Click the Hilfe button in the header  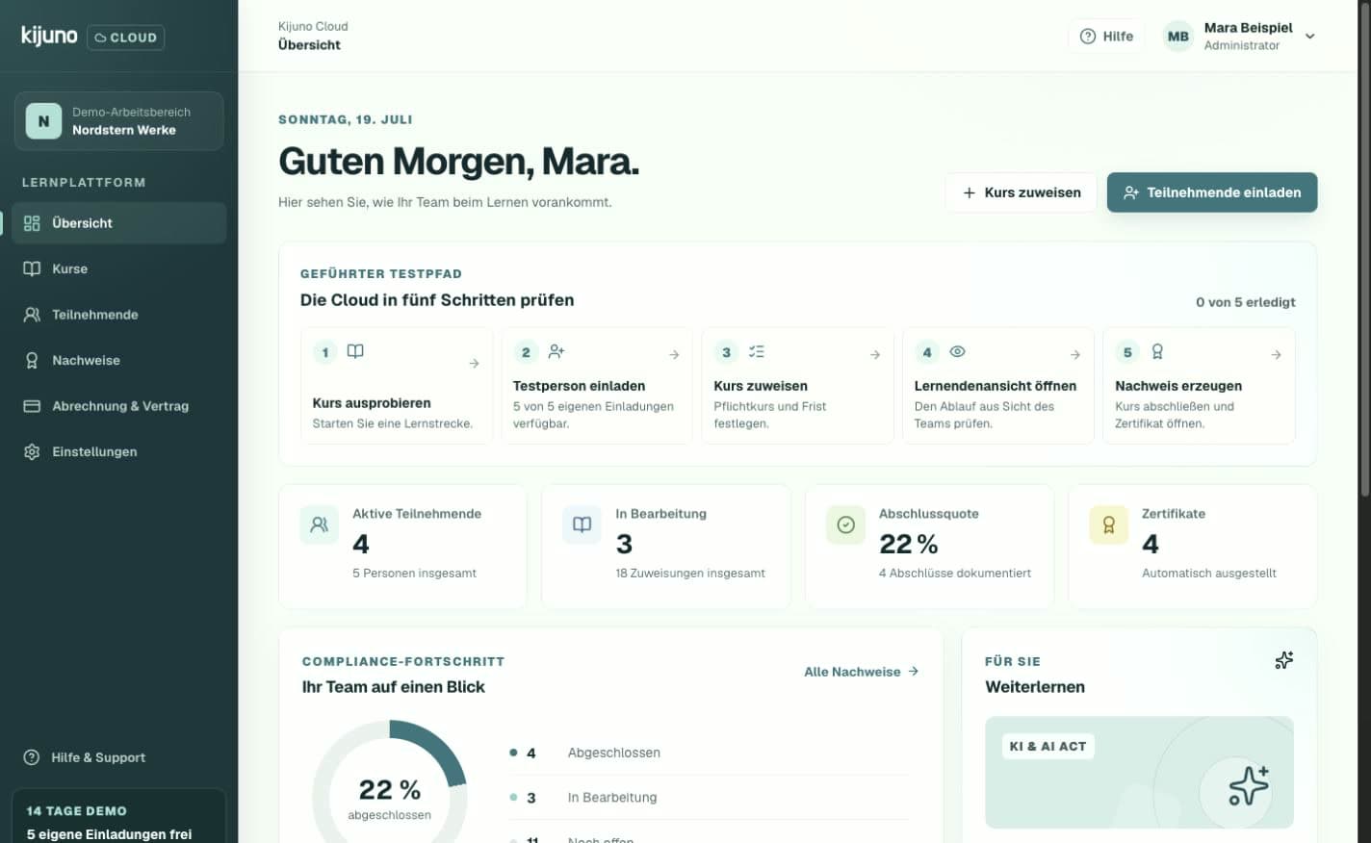point(1106,37)
